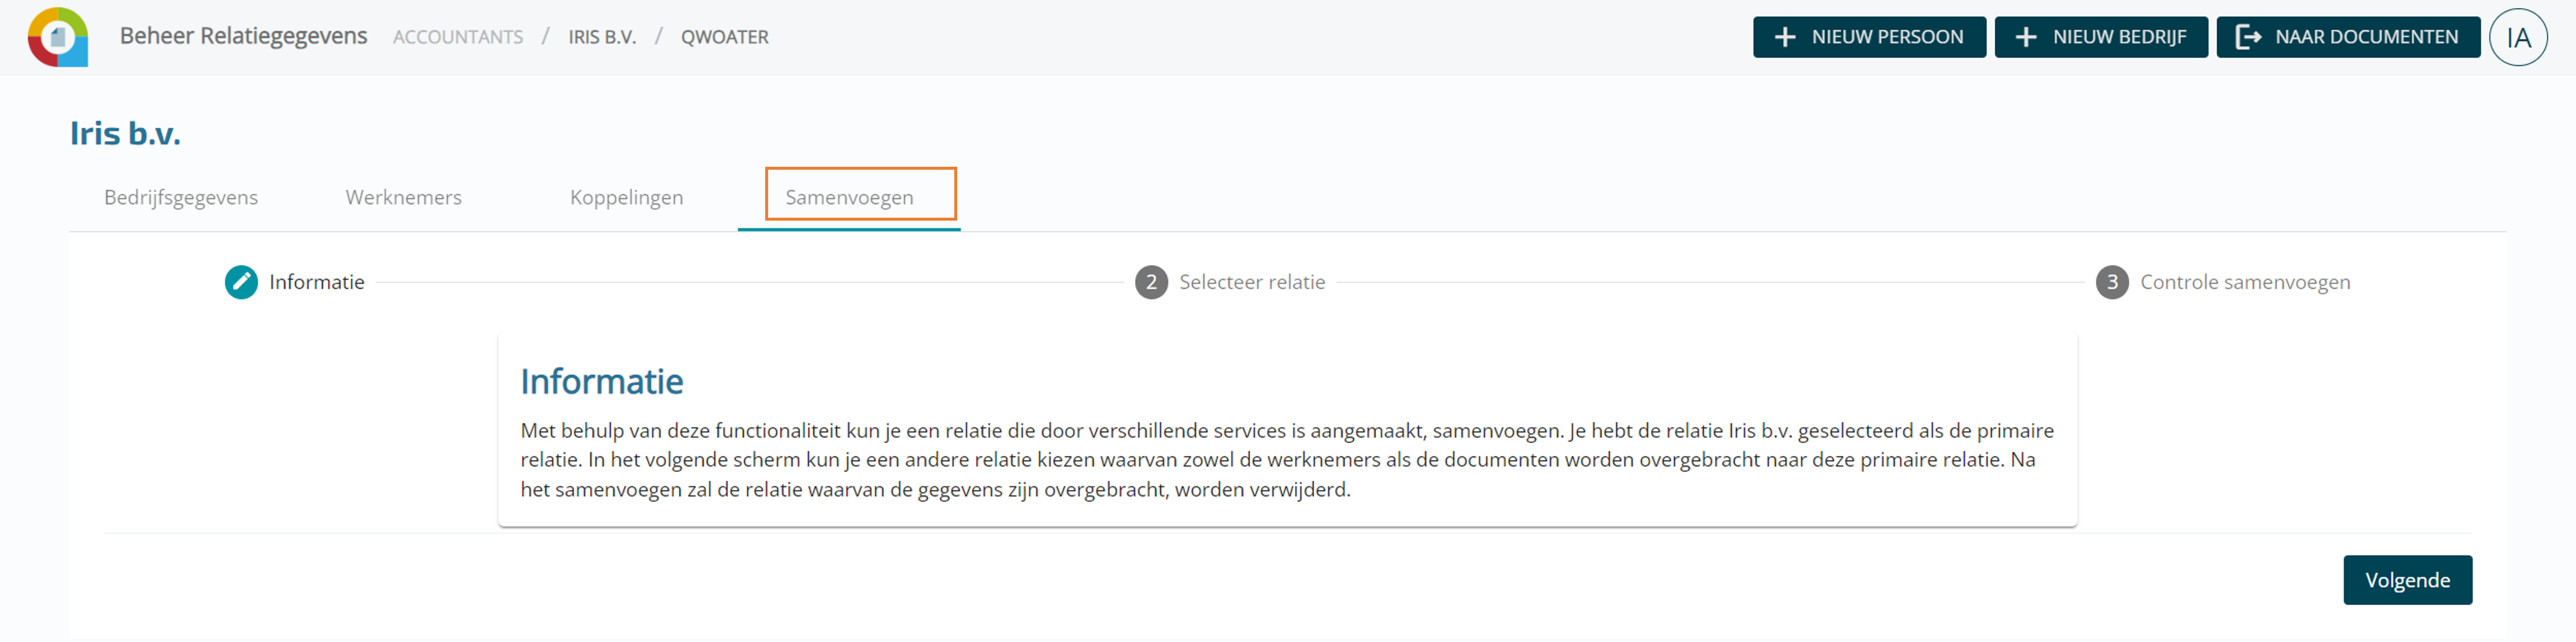Click the Iris b.v. page heading
Image resolution: width=2576 pixels, height=642 pixels.
pyautogui.click(x=125, y=133)
